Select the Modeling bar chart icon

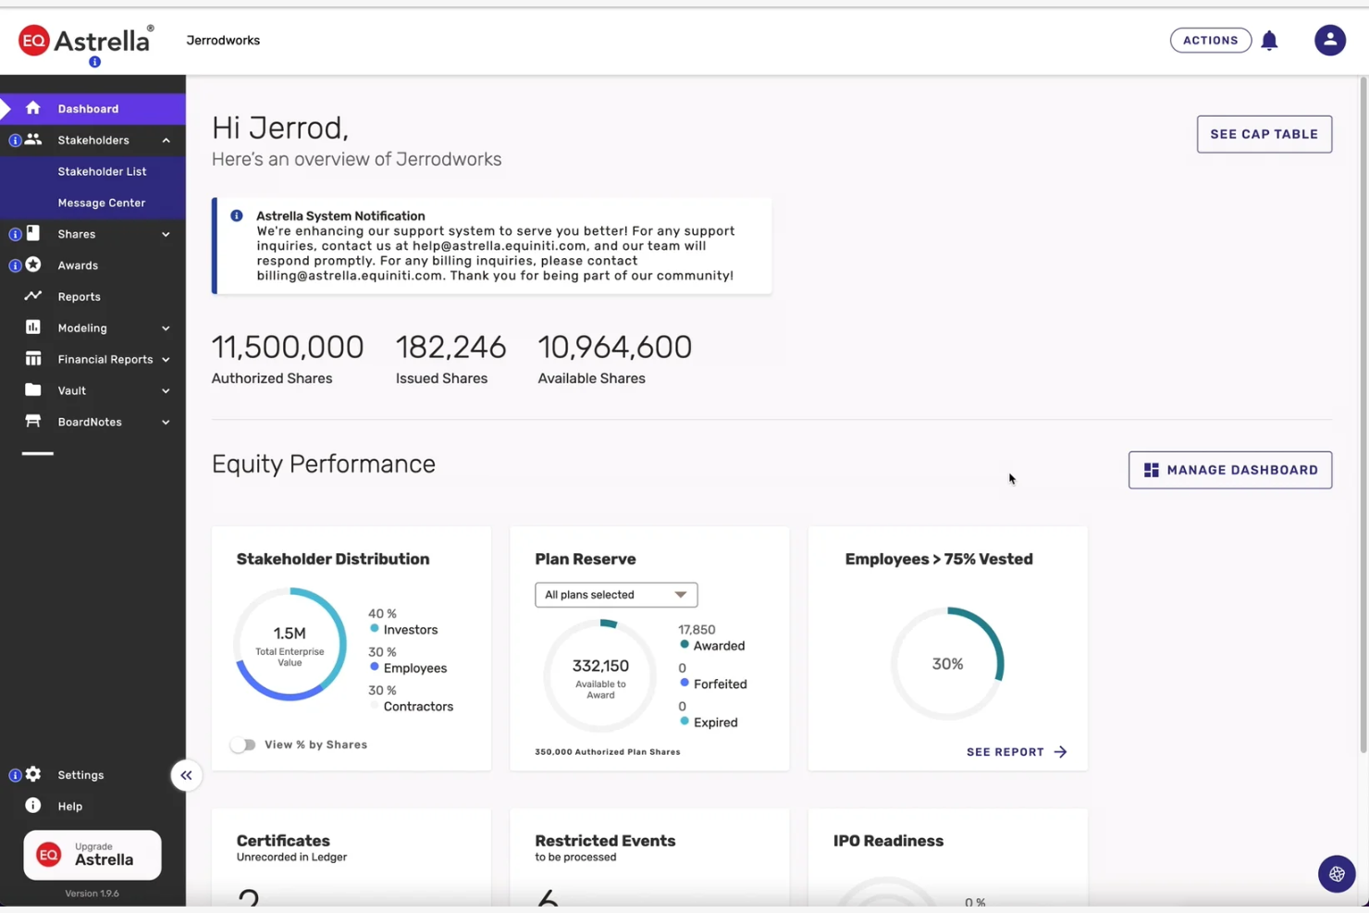tap(33, 327)
